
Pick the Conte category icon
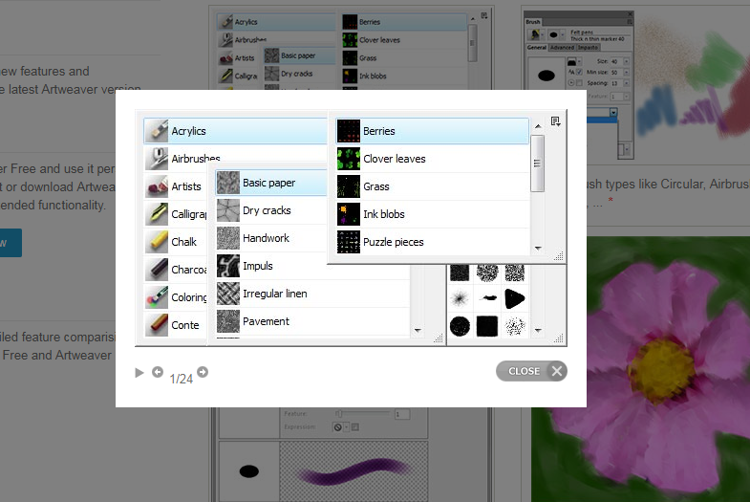(157, 325)
